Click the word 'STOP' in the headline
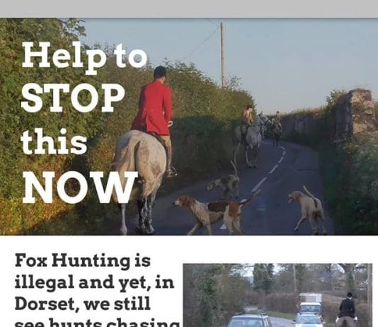378x327 pixels. [x=73, y=98]
